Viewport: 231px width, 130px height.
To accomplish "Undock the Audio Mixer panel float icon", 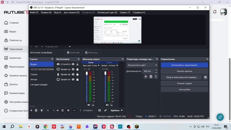I will point(123,59).
